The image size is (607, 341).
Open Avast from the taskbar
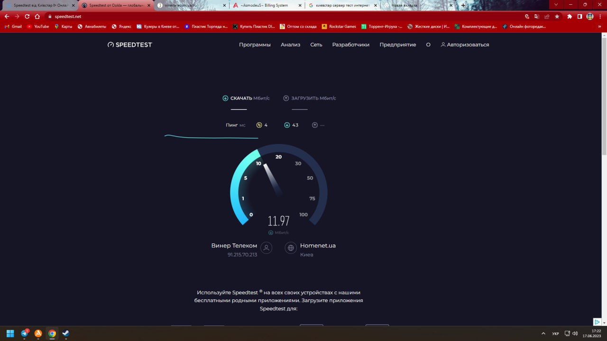(x=38, y=333)
